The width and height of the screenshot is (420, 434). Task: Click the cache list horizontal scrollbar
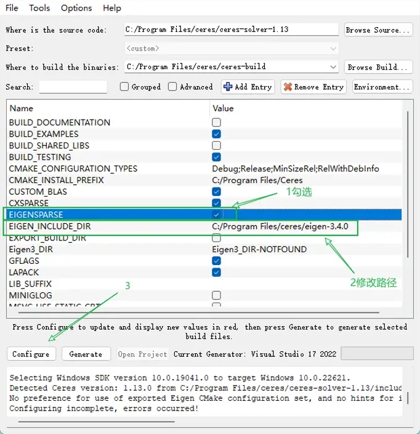coord(198,313)
